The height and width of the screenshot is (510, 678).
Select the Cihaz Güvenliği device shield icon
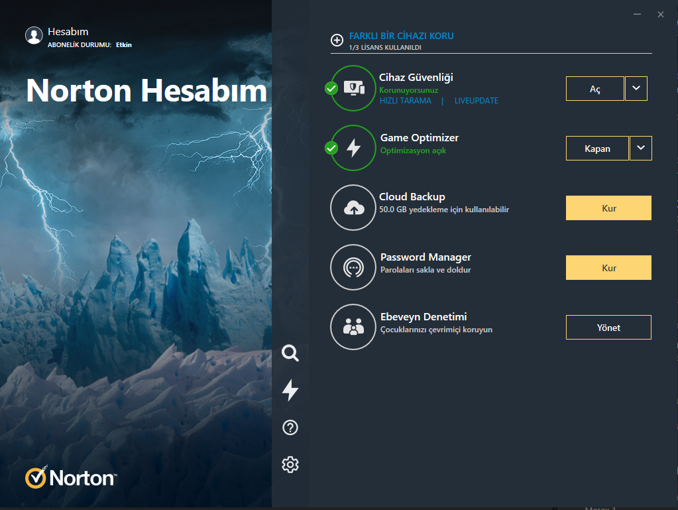[x=353, y=88]
